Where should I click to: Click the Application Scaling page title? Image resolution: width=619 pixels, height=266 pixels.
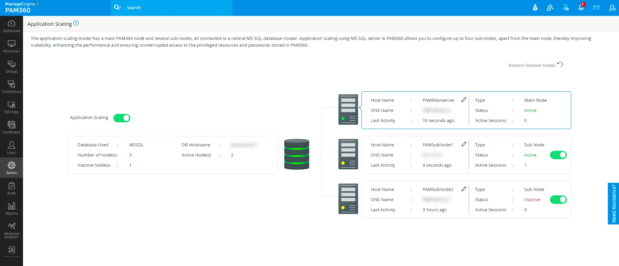pos(49,24)
